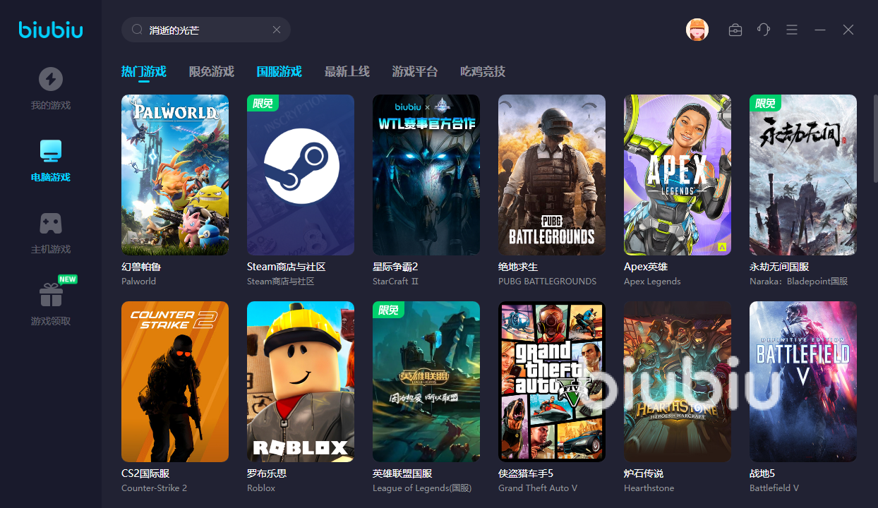Open customer support headset icon
878x508 pixels.
763,30
